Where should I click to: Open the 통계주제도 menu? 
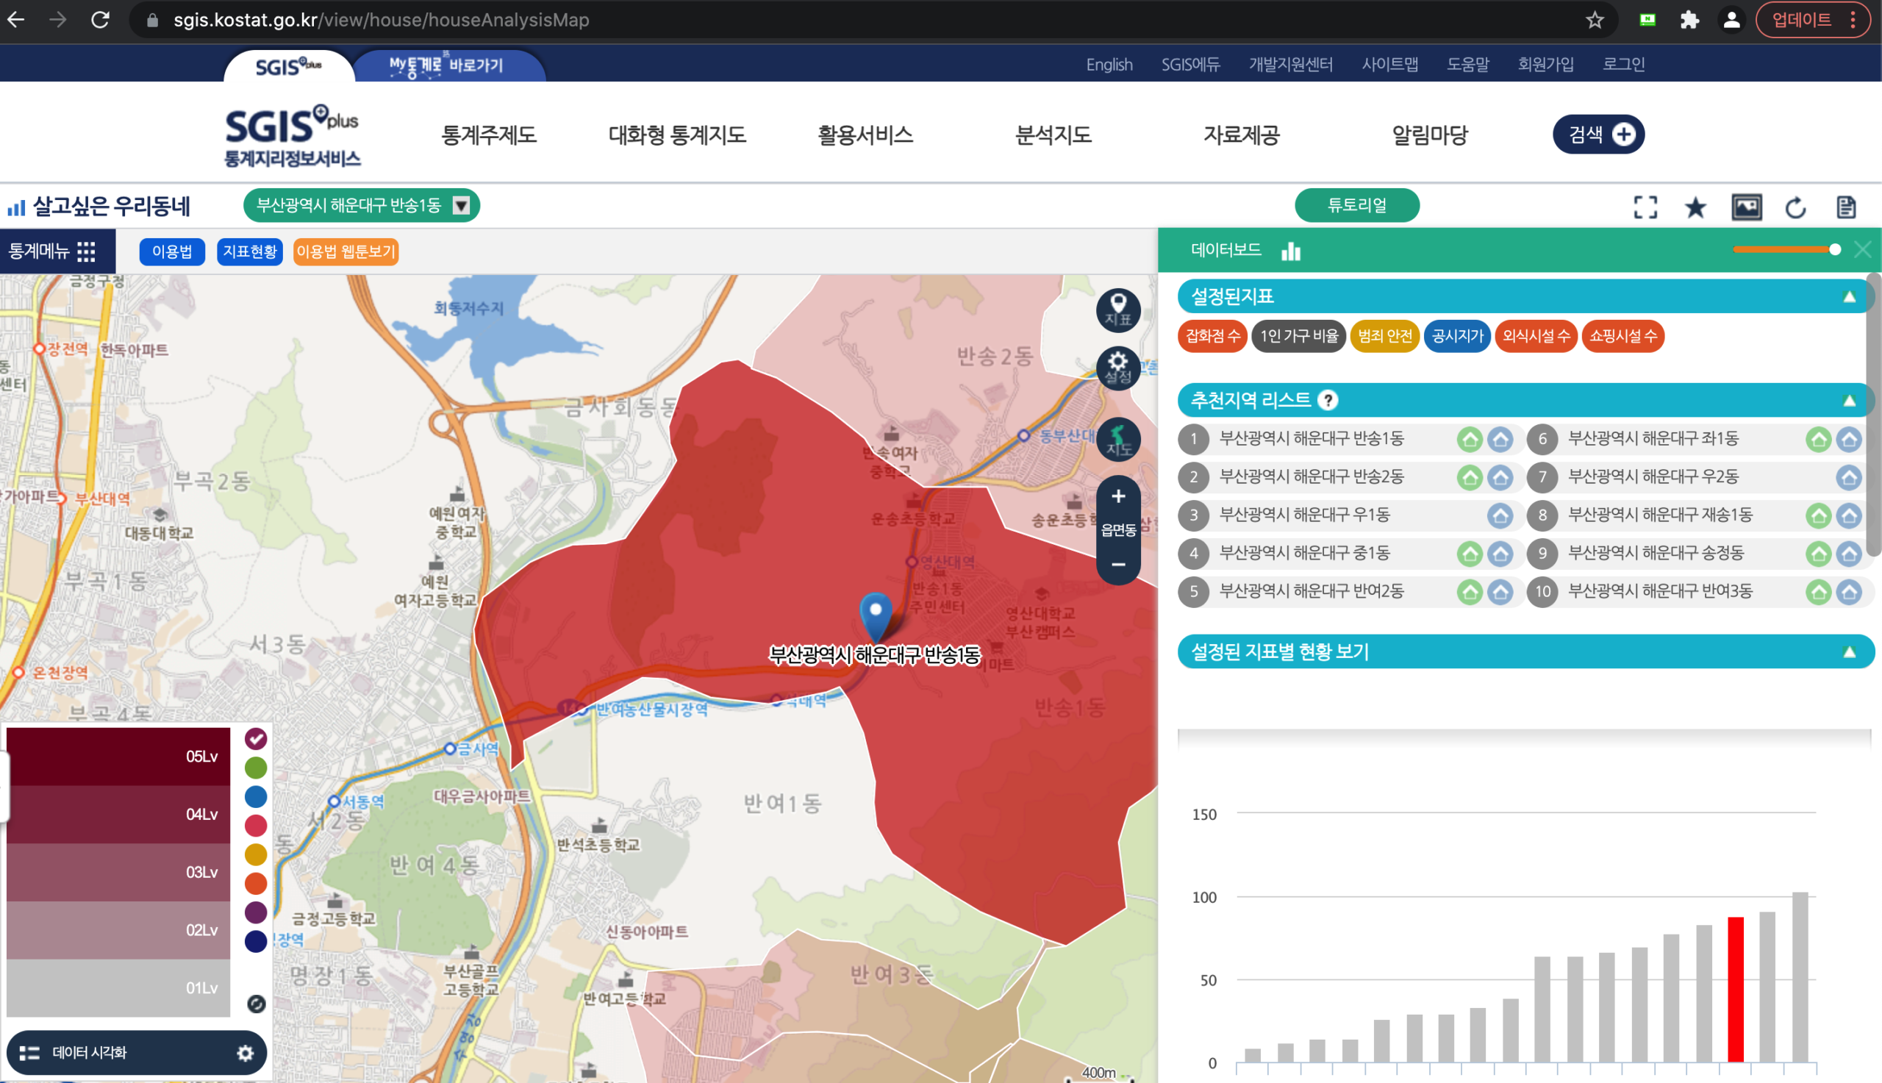489,135
